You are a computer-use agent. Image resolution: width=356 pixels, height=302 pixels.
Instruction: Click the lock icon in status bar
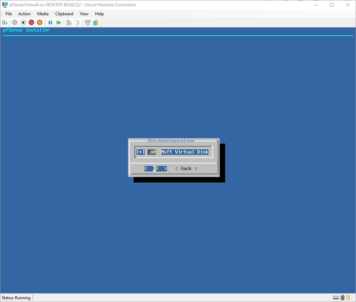(348, 298)
